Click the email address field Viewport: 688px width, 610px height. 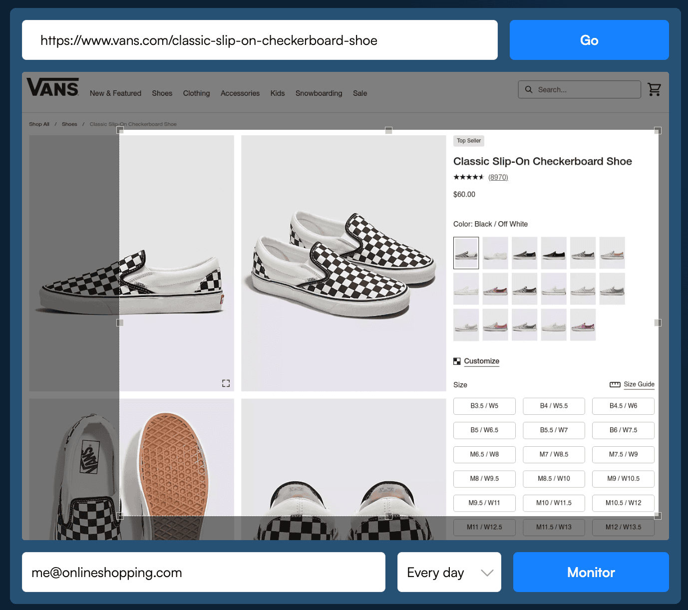pyautogui.click(x=204, y=572)
